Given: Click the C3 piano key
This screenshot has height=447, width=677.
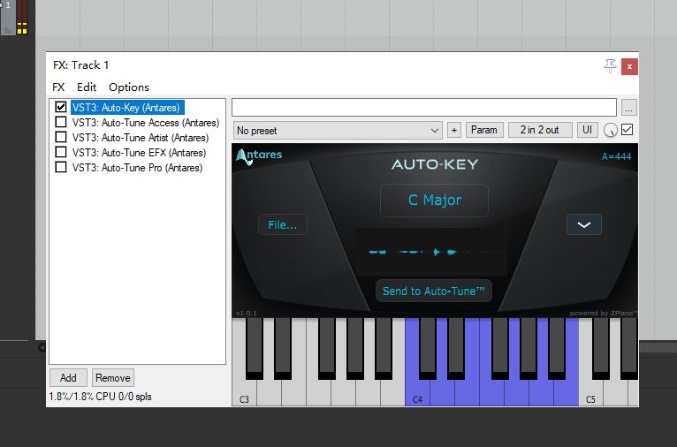Looking at the screenshot, I should 244,390.
